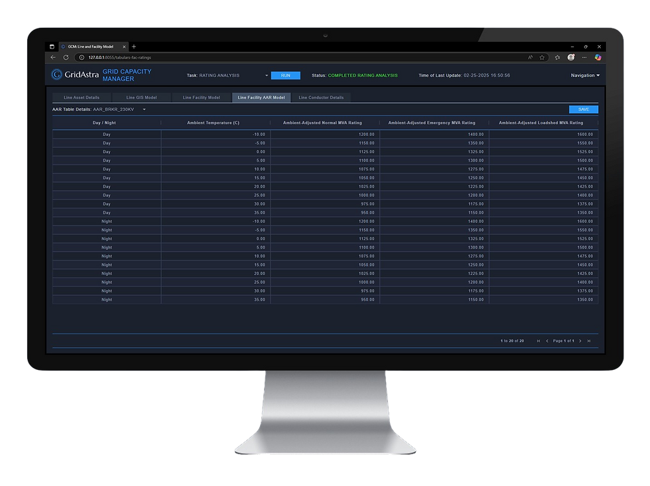The height and width of the screenshot is (486, 650).
Task: Switch to Line Facility Model tab
Action: pos(202,97)
